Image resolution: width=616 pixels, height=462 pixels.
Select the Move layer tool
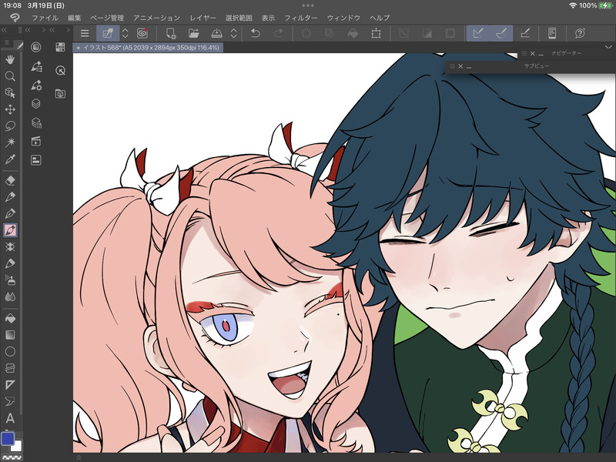(10, 109)
